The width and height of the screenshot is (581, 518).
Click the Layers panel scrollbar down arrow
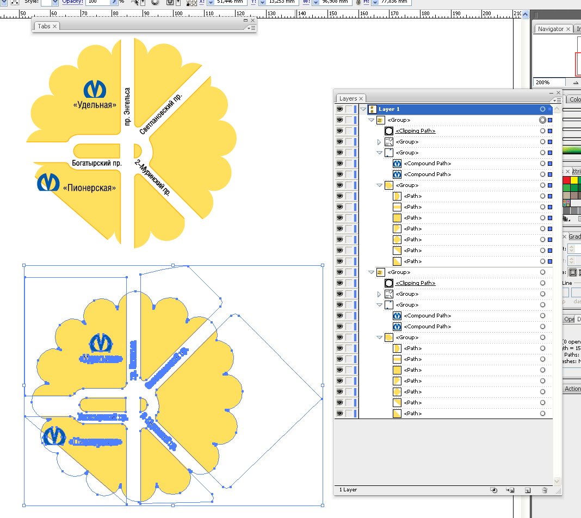pos(557,482)
